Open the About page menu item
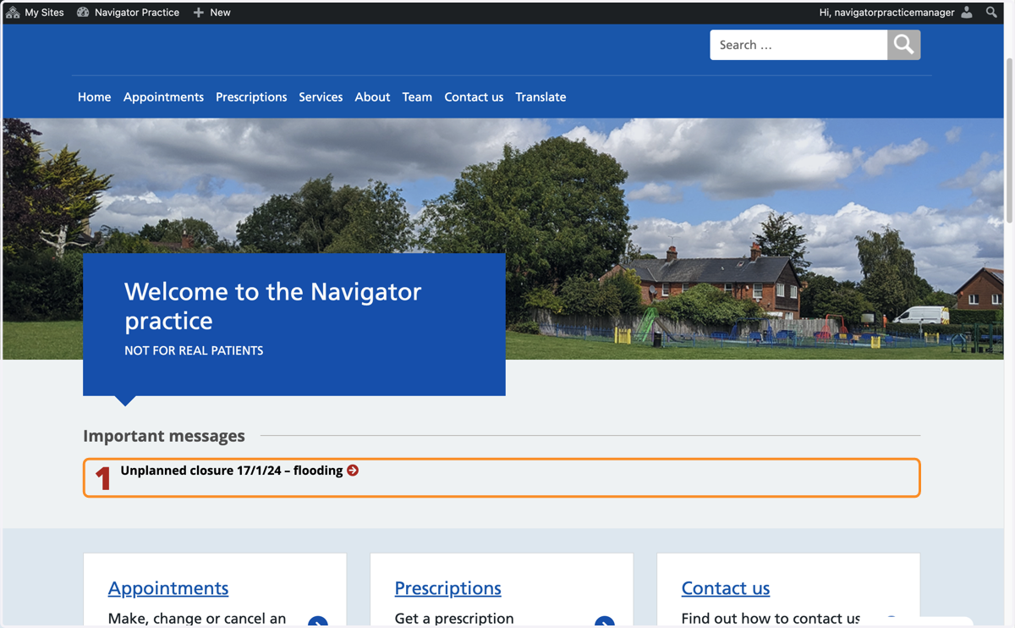This screenshot has height=628, width=1015. pyautogui.click(x=372, y=97)
